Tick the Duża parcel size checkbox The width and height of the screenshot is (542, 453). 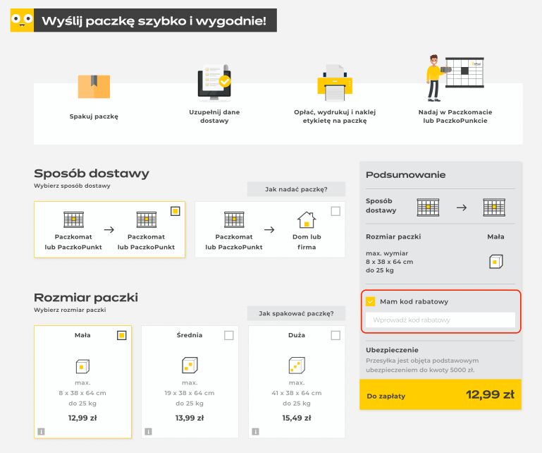point(335,335)
